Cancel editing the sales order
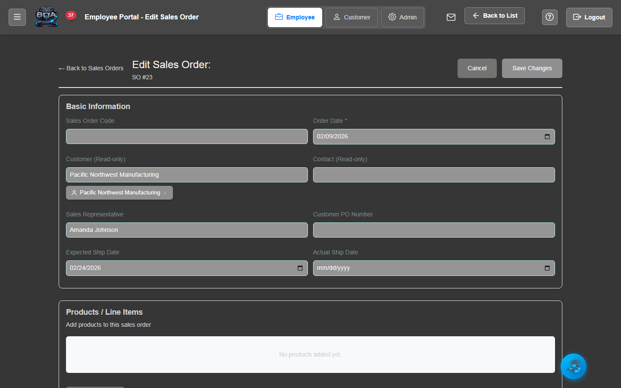Image resolution: width=621 pixels, height=388 pixels. tap(477, 68)
